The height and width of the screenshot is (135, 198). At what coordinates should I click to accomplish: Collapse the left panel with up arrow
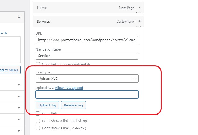(x=19, y=17)
